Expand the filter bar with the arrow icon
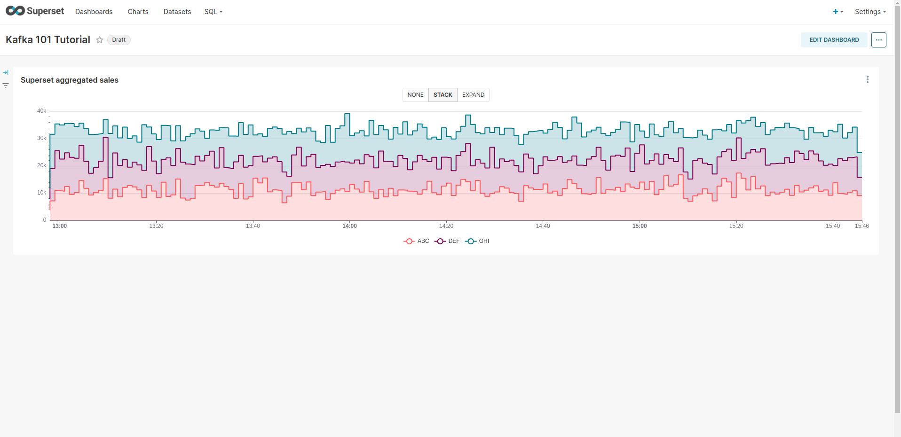 coord(6,72)
